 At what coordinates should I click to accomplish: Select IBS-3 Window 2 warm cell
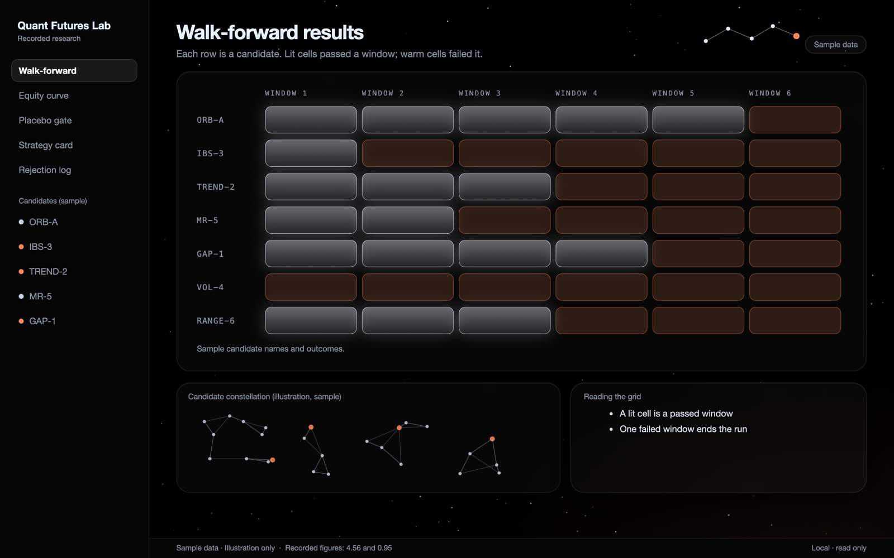[x=407, y=153]
